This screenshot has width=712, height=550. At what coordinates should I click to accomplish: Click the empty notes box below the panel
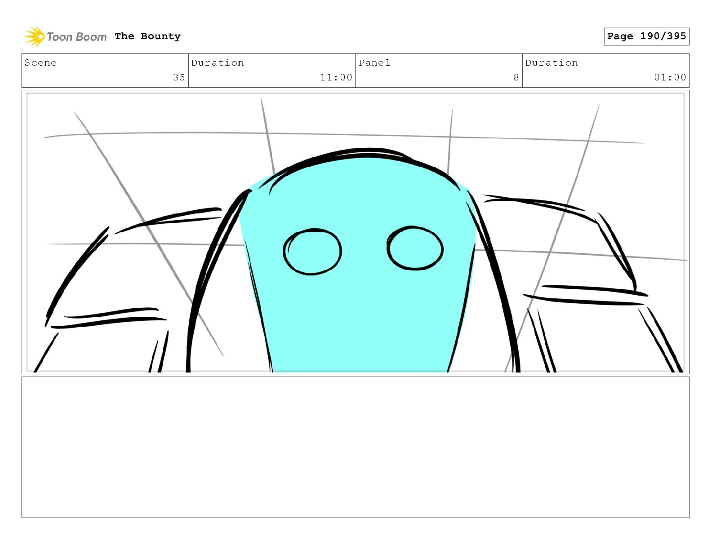click(356, 447)
